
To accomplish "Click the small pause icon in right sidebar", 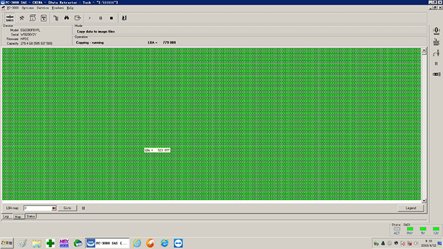I will click(436, 63).
